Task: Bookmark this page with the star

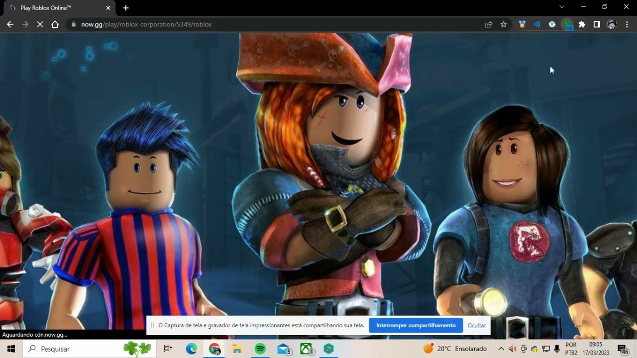Action: 504,24
